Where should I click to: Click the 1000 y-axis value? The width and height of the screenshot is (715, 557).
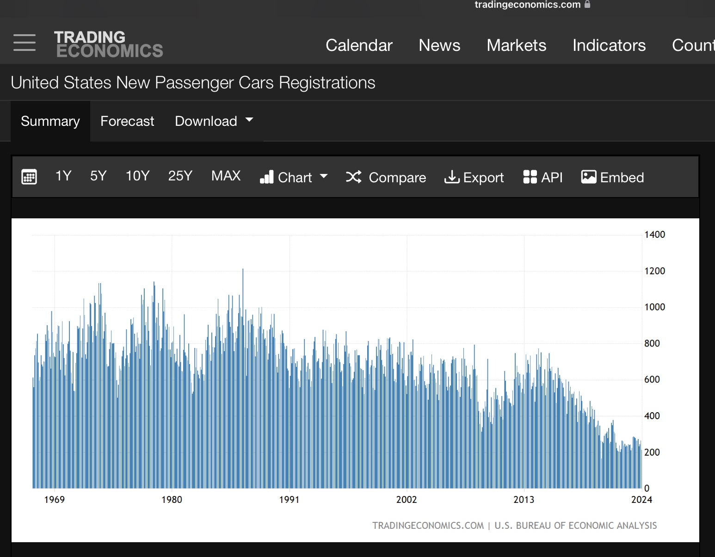[655, 307]
